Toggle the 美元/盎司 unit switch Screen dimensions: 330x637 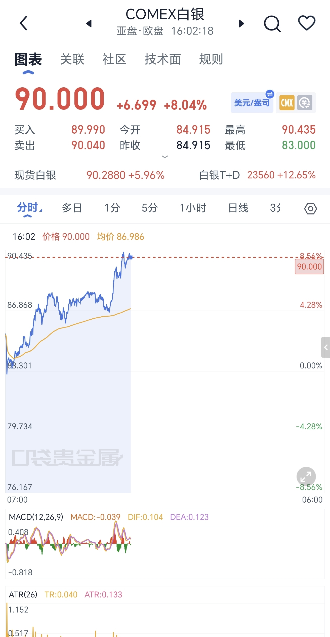coord(252,102)
